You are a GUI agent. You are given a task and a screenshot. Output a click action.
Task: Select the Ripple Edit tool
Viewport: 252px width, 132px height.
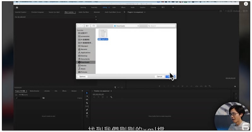87,99
